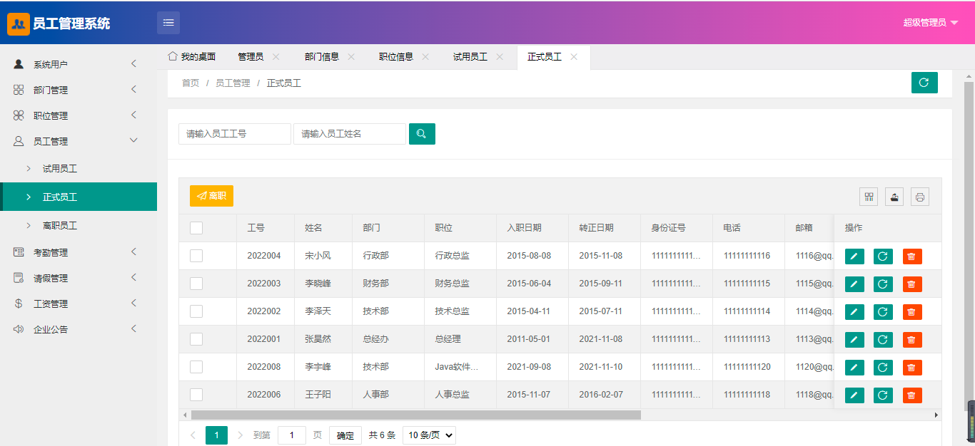Click the yellow 离职 button
This screenshot has height=446, width=975.
[x=211, y=196]
